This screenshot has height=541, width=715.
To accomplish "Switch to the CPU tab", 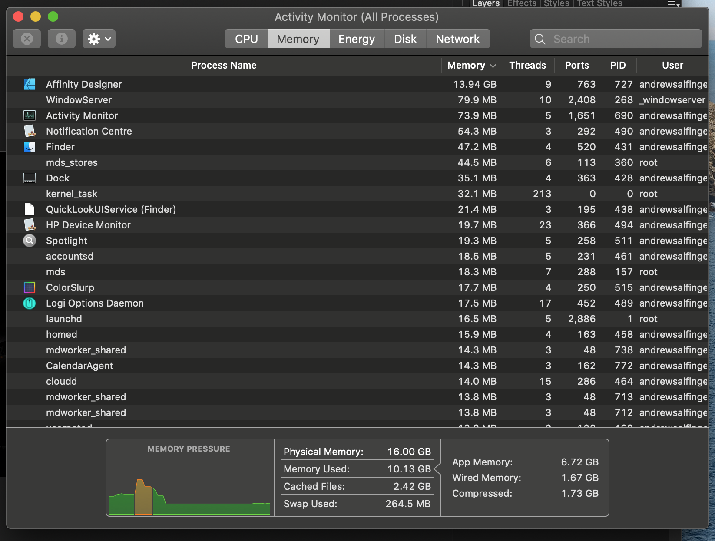I will tap(246, 39).
